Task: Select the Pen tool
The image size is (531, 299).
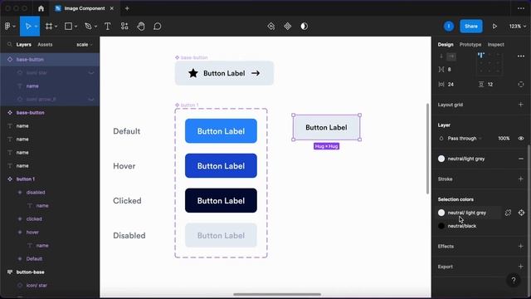Action: pyautogui.click(x=88, y=26)
